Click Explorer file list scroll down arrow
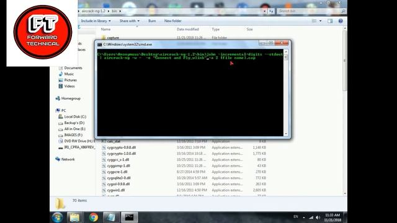This screenshot has height=223, width=397. coord(345,194)
